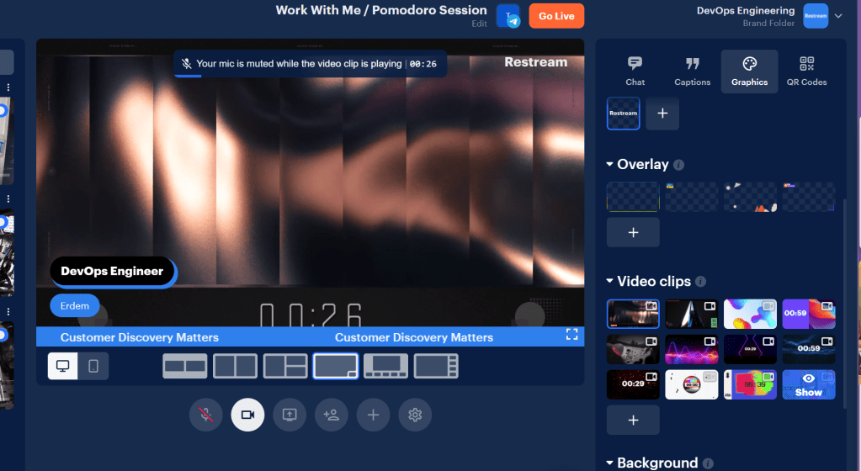Screen dimensions: 861x471
Task: Click the brand folder chevron arrow
Action: click(x=838, y=16)
